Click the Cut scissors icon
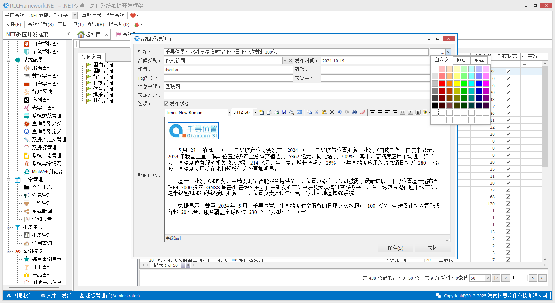The height and width of the screenshot is (303, 555). pyautogui.click(x=316, y=113)
